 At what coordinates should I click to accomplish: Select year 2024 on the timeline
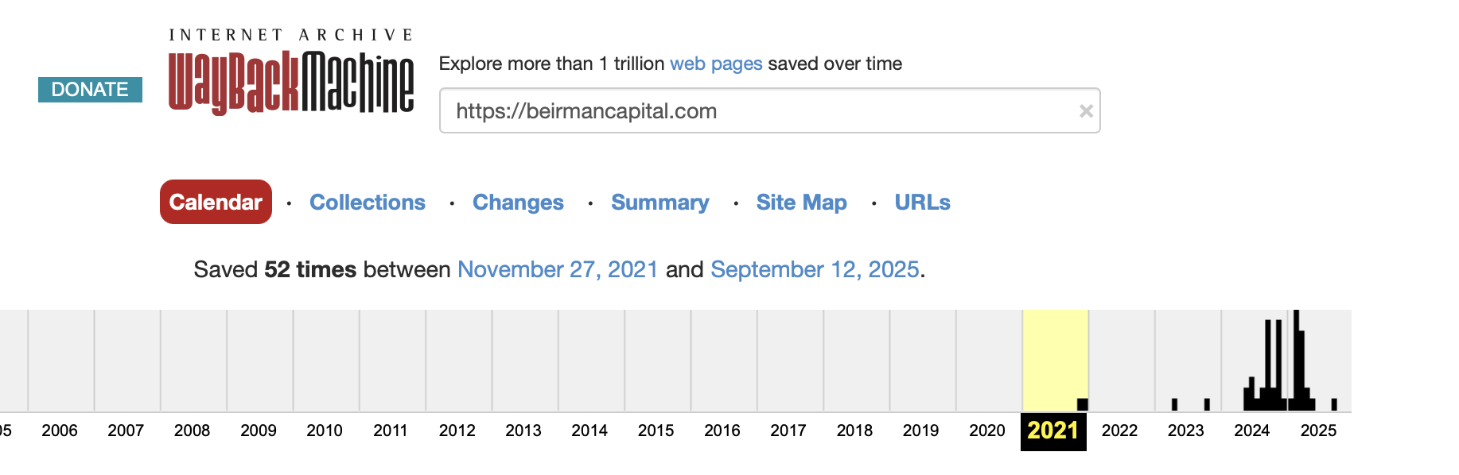pos(1252,431)
